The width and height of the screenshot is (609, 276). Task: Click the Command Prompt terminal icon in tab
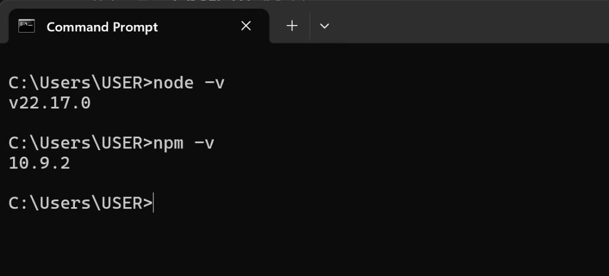[x=26, y=26]
